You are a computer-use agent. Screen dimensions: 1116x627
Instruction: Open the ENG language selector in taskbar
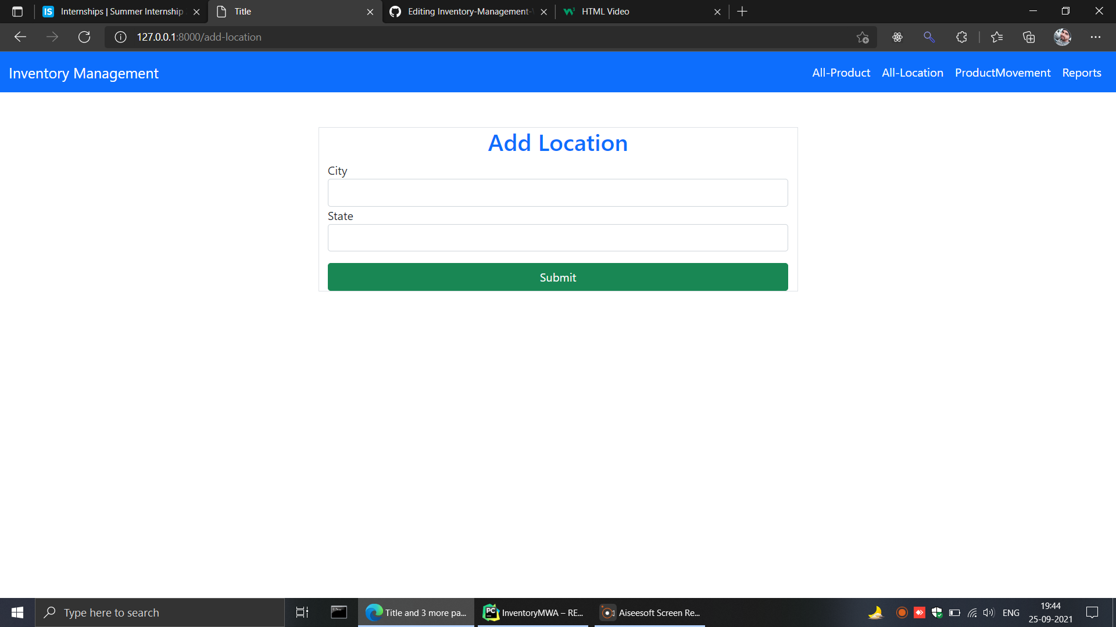click(1011, 612)
